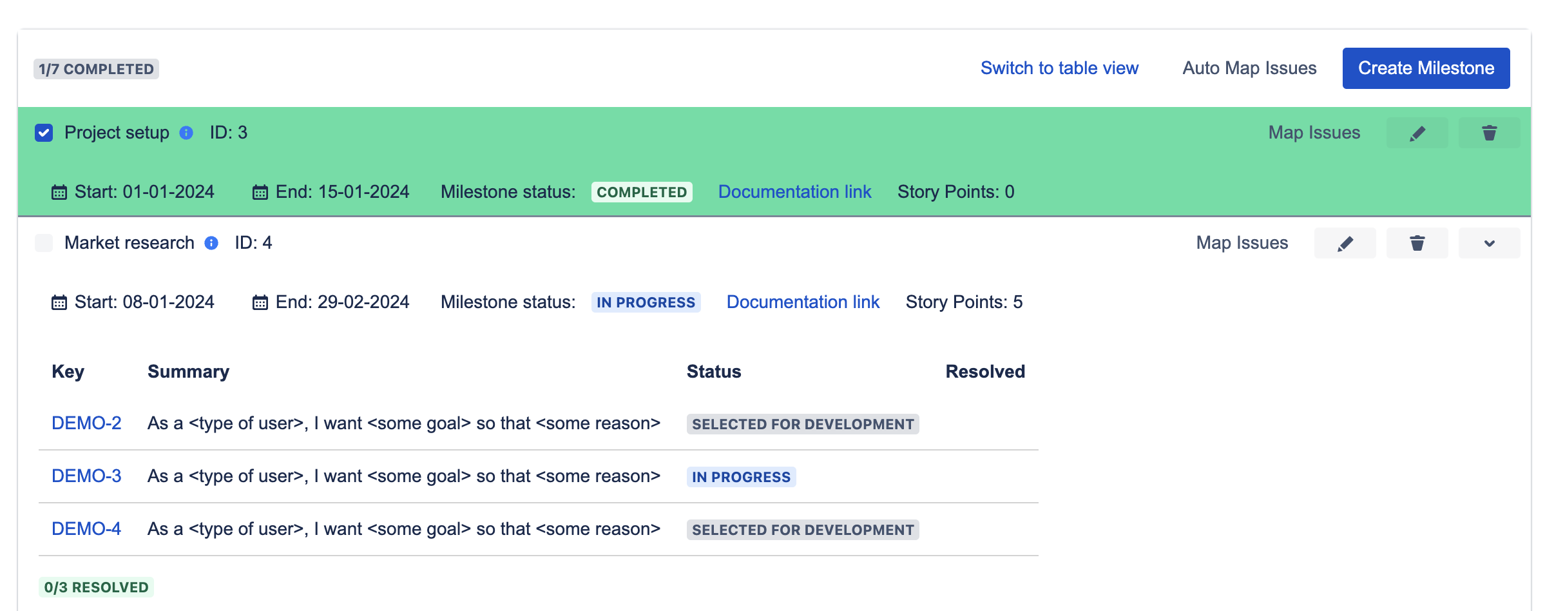
Task: Click the Create Milestone button
Action: point(1426,68)
